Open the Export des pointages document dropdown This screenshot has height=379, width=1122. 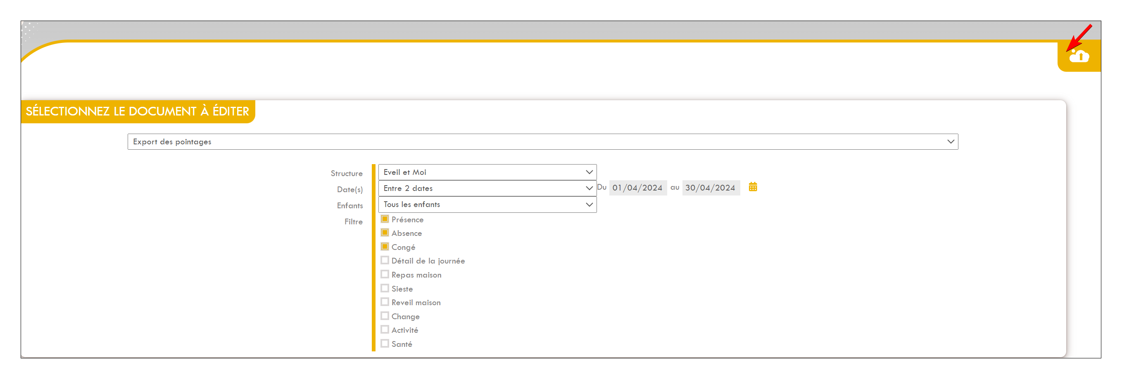click(x=542, y=142)
